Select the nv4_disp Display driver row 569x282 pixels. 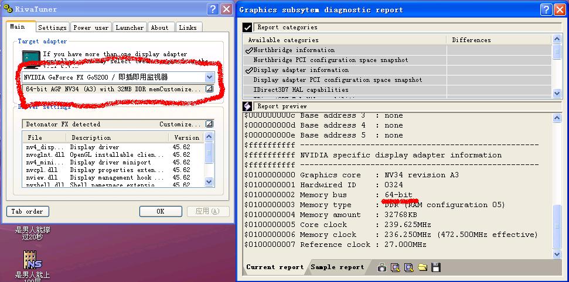point(113,147)
